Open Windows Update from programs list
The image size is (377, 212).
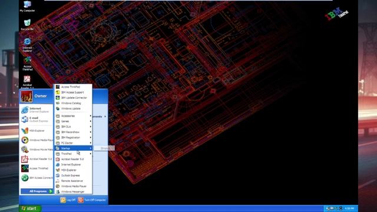[x=73, y=108]
